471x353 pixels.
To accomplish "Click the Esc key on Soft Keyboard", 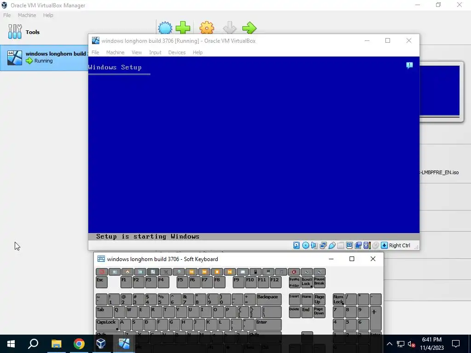I will click(102, 283).
